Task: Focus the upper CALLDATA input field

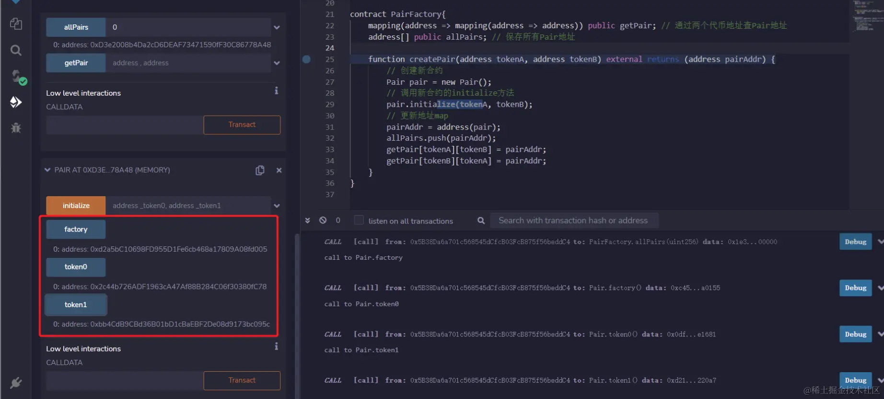Action: coord(125,125)
